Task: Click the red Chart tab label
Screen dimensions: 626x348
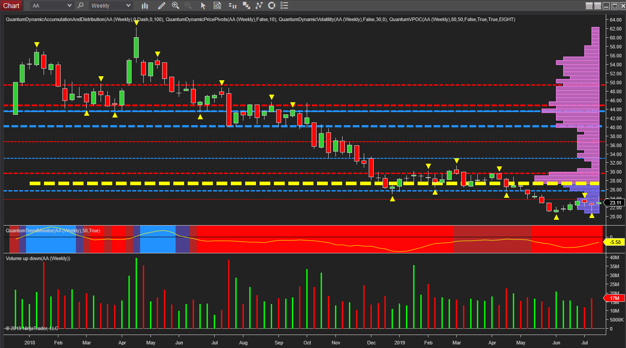Action: coord(11,6)
